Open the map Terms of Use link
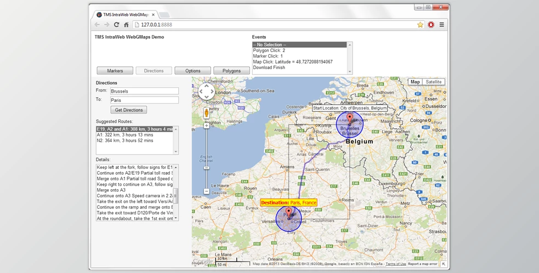The width and height of the screenshot is (539, 273). click(396, 264)
